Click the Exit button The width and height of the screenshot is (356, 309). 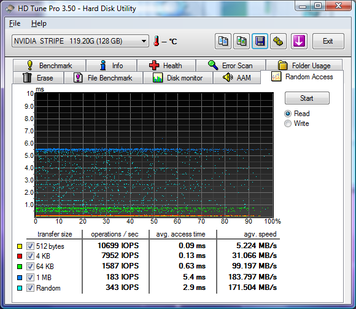click(x=328, y=41)
